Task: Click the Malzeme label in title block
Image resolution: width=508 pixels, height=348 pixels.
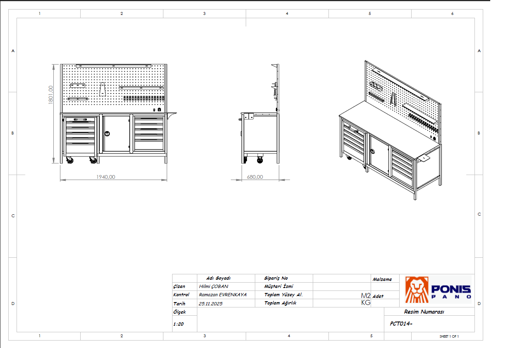Action: 382,279
